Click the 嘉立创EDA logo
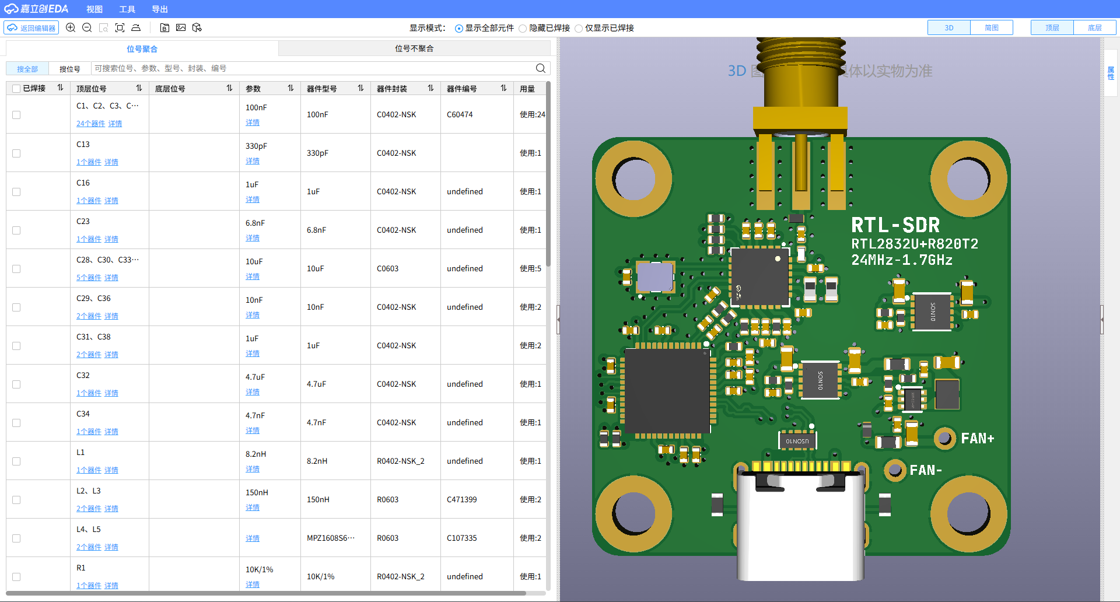The height and width of the screenshot is (602, 1120). tap(36, 9)
